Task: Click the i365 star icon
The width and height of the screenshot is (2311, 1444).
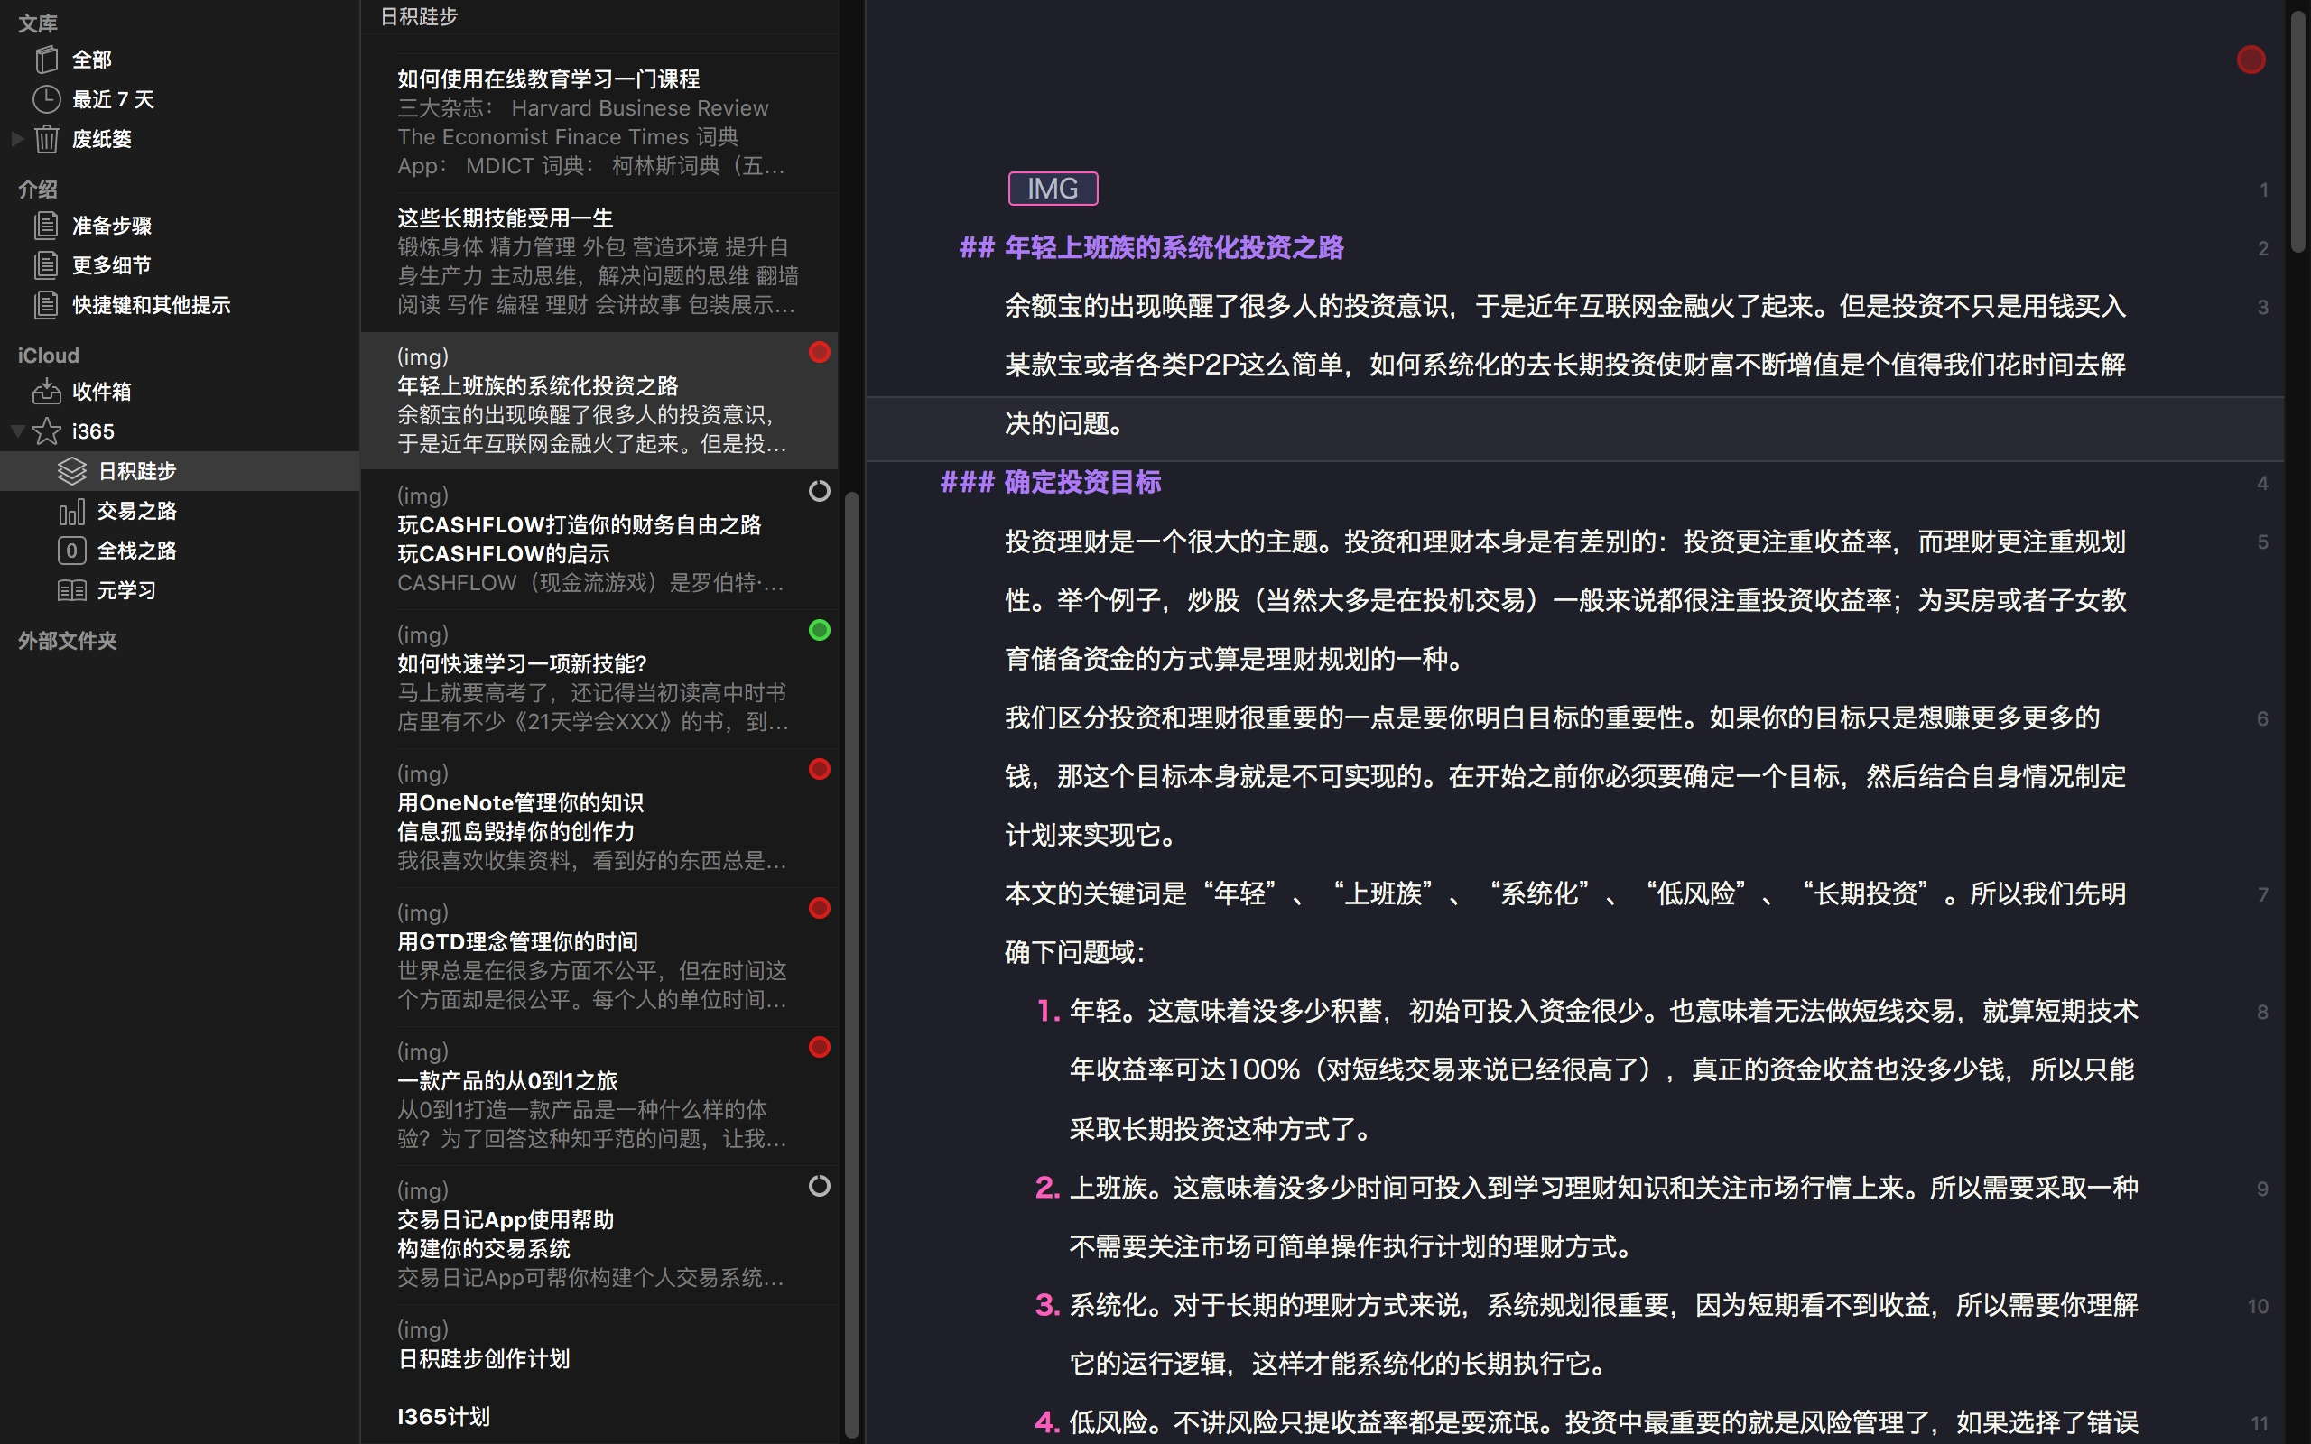Action: (46, 431)
